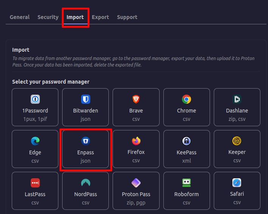Click the LastPass red icon
Viewport: 268px width, 214px height.
[x=35, y=183]
